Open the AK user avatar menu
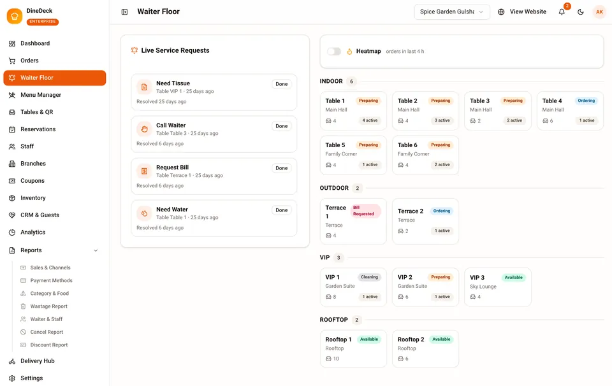This screenshot has height=386, width=612. 599,11
